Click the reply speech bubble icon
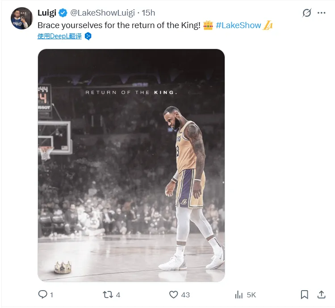 click(43, 294)
